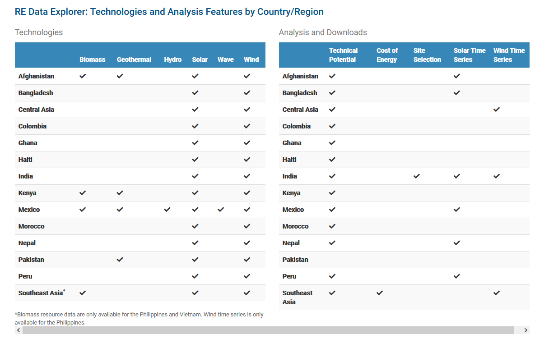Click the right scrollbar arrow
The height and width of the screenshot is (343, 558).
click(x=525, y=330)
